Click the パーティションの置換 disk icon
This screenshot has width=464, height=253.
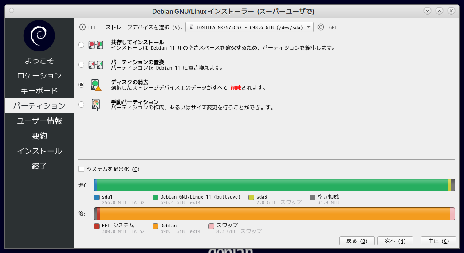(96, 65)
